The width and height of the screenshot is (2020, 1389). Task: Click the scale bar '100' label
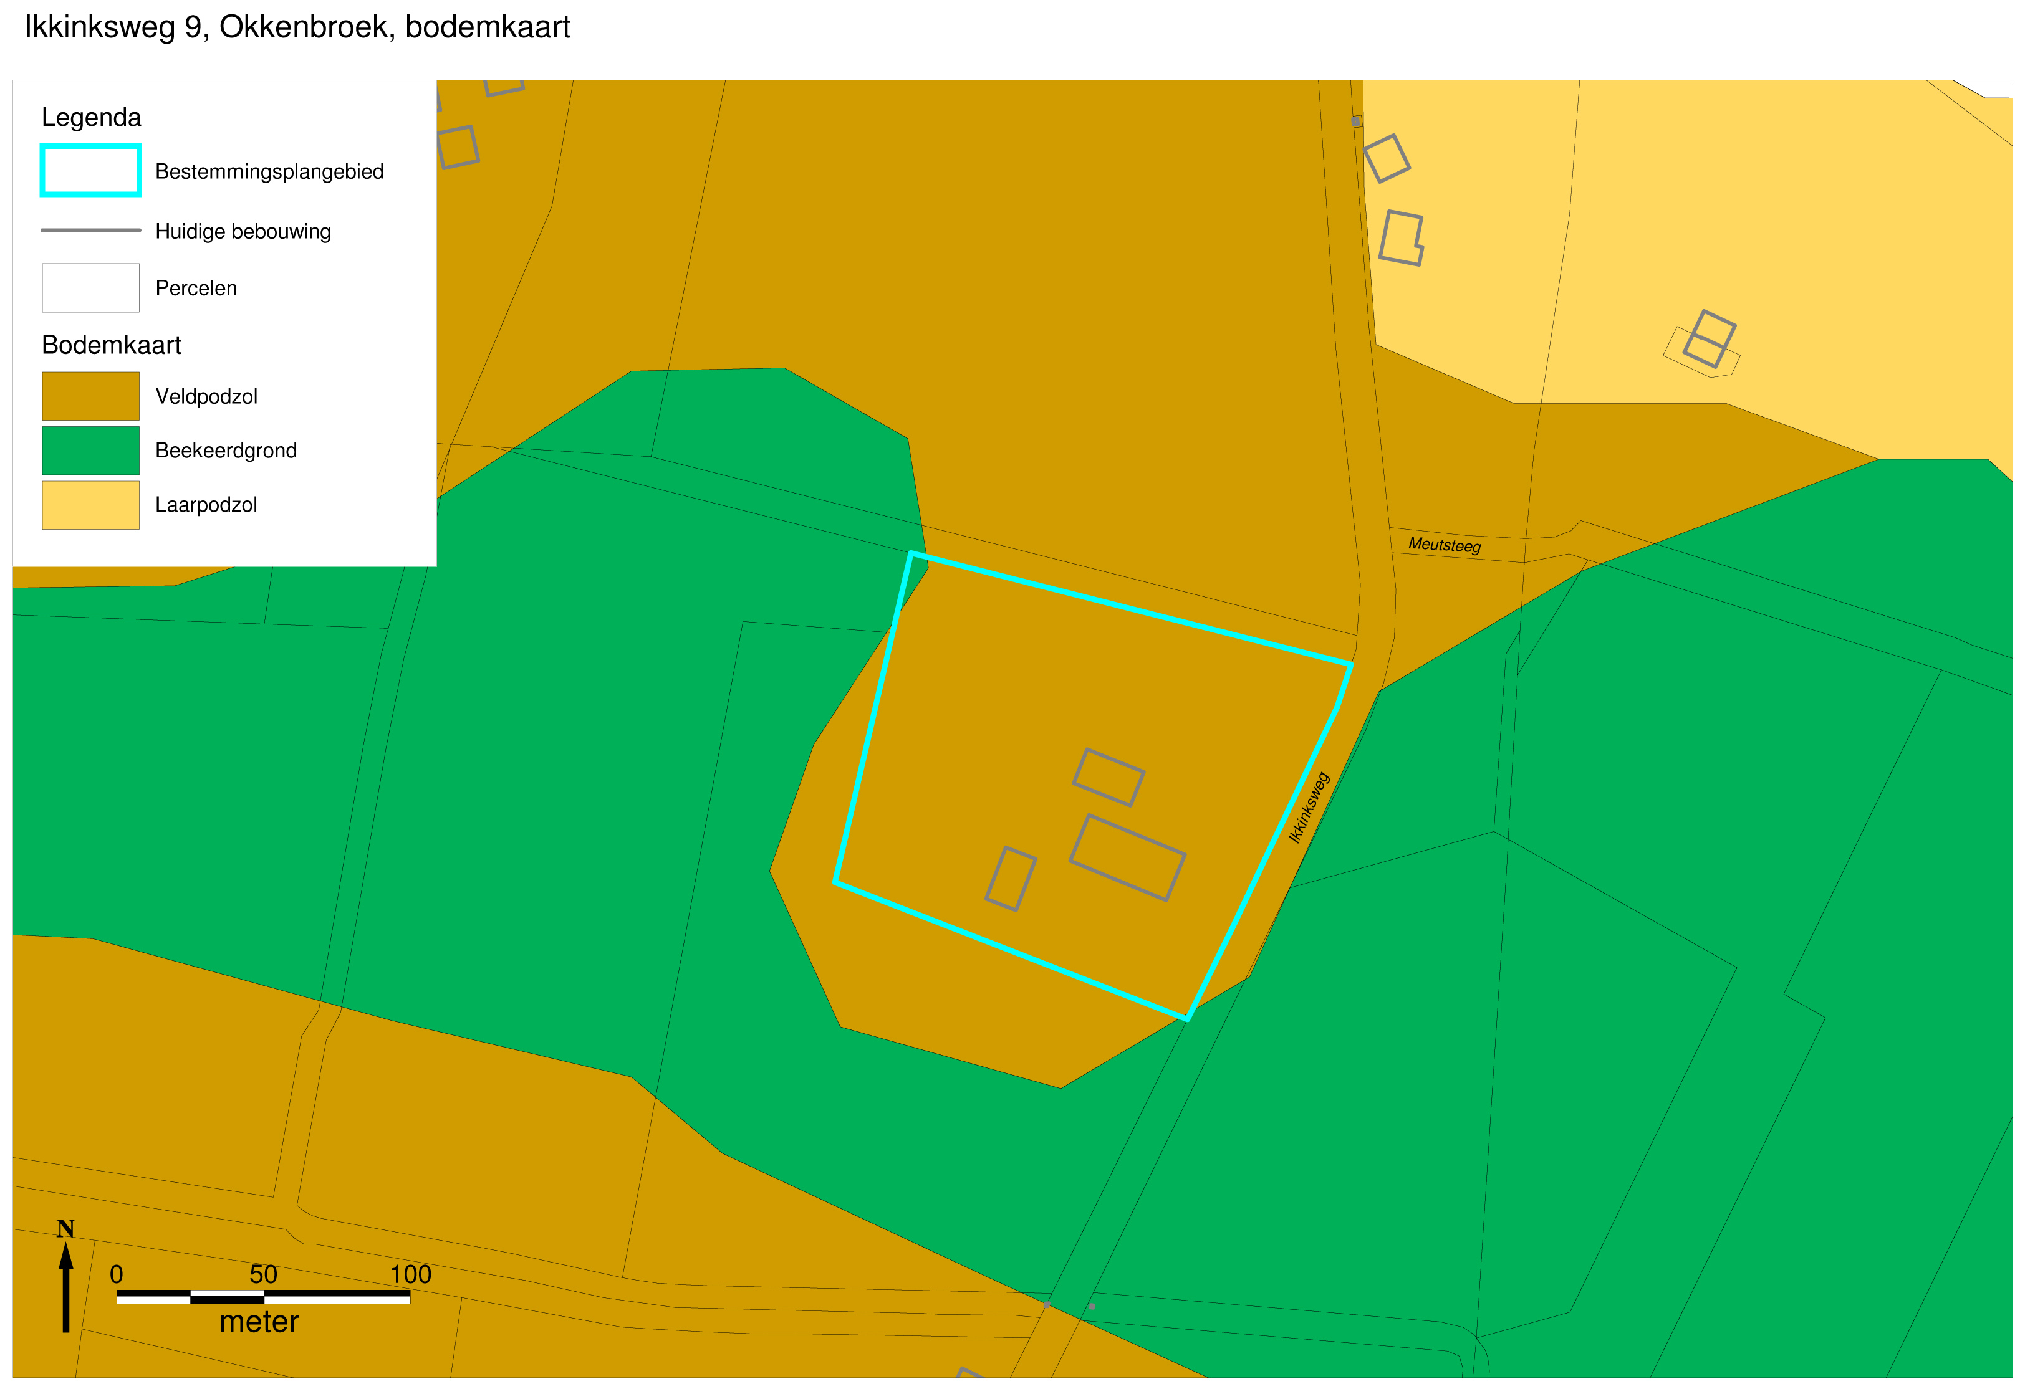[410, 1276]
